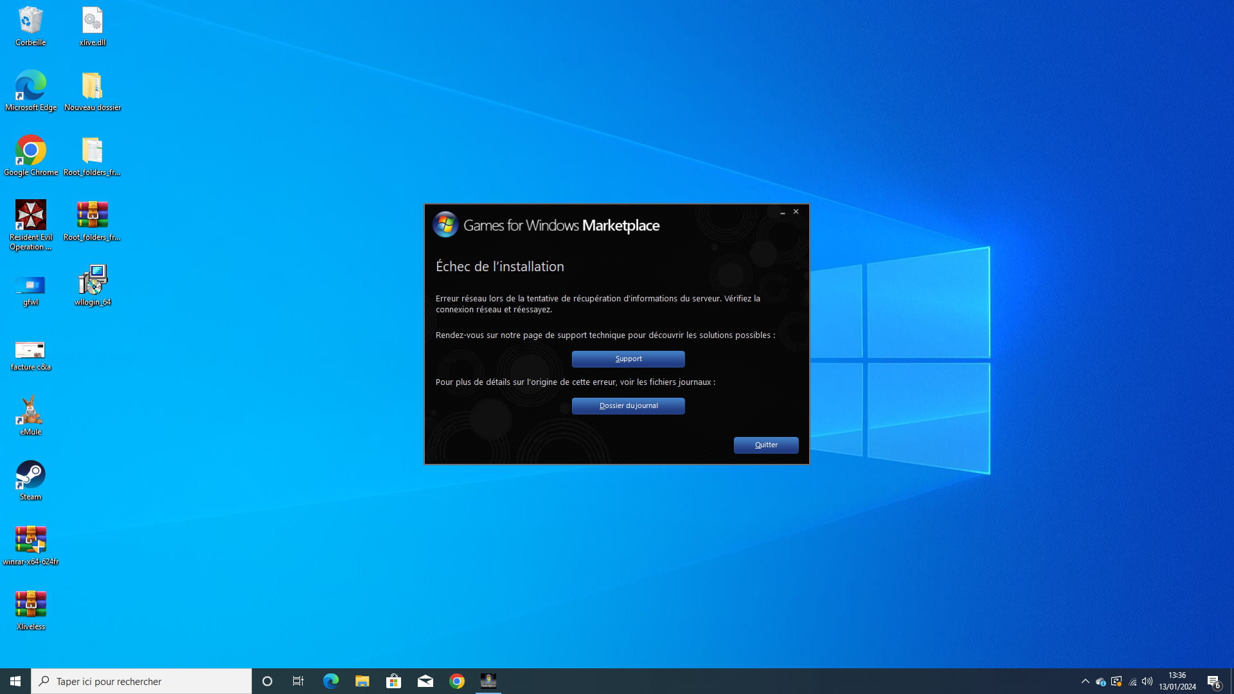Close the Games for Windows Marketplace dialog
This screenshot has width=1234, height=694.
[796, 211]
